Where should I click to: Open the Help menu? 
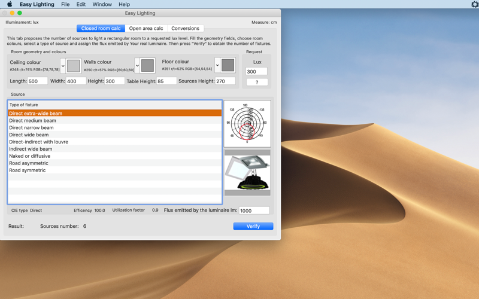[124, 4]
